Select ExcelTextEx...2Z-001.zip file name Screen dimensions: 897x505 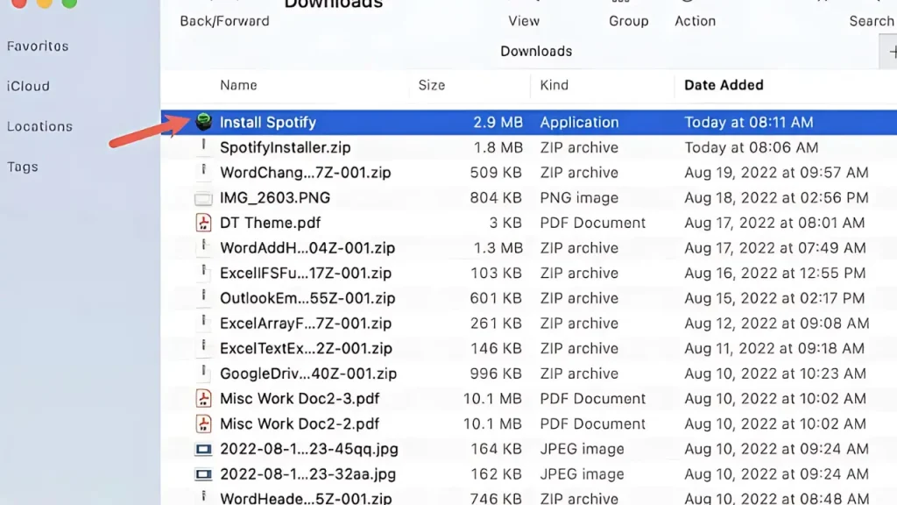tap(306, 349)
